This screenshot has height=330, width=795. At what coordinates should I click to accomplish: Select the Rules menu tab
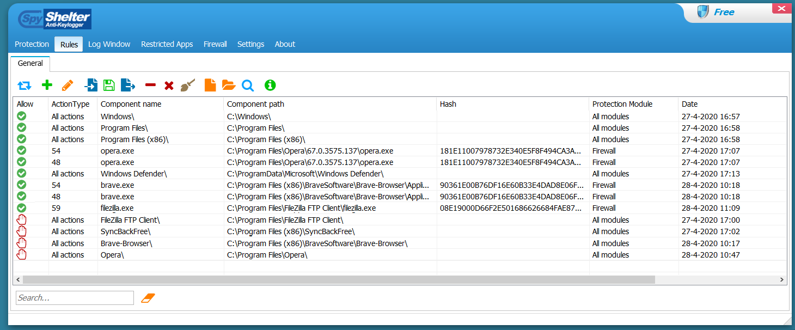click(x=69, y=44)
